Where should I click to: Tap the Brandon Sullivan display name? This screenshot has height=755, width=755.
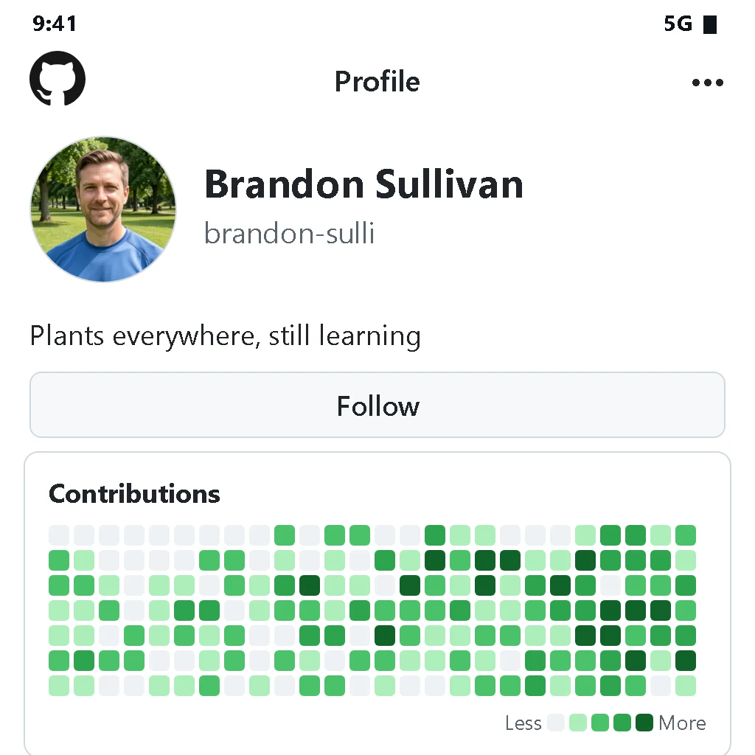tap(364, 184)
